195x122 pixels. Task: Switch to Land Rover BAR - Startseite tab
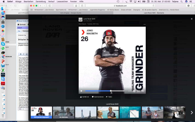[x=154, y=13]
